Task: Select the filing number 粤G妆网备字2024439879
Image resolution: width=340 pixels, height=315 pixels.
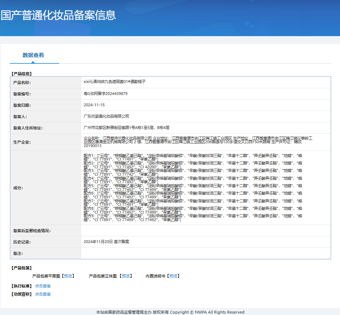Action: pos(105,94)
